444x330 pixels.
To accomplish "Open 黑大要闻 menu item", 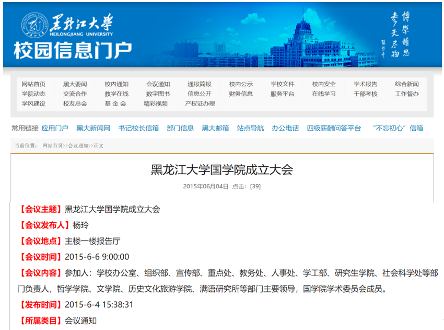I will [x=75, y=84].
